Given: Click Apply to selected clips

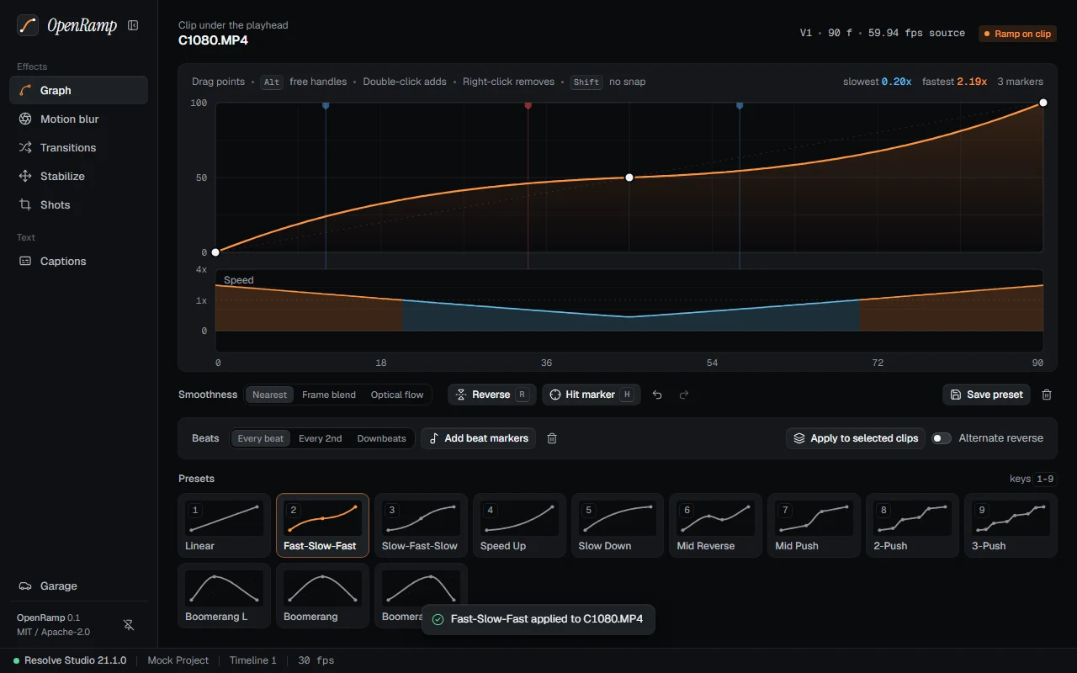Looking at the screenshot, I should tap(856, 438).
